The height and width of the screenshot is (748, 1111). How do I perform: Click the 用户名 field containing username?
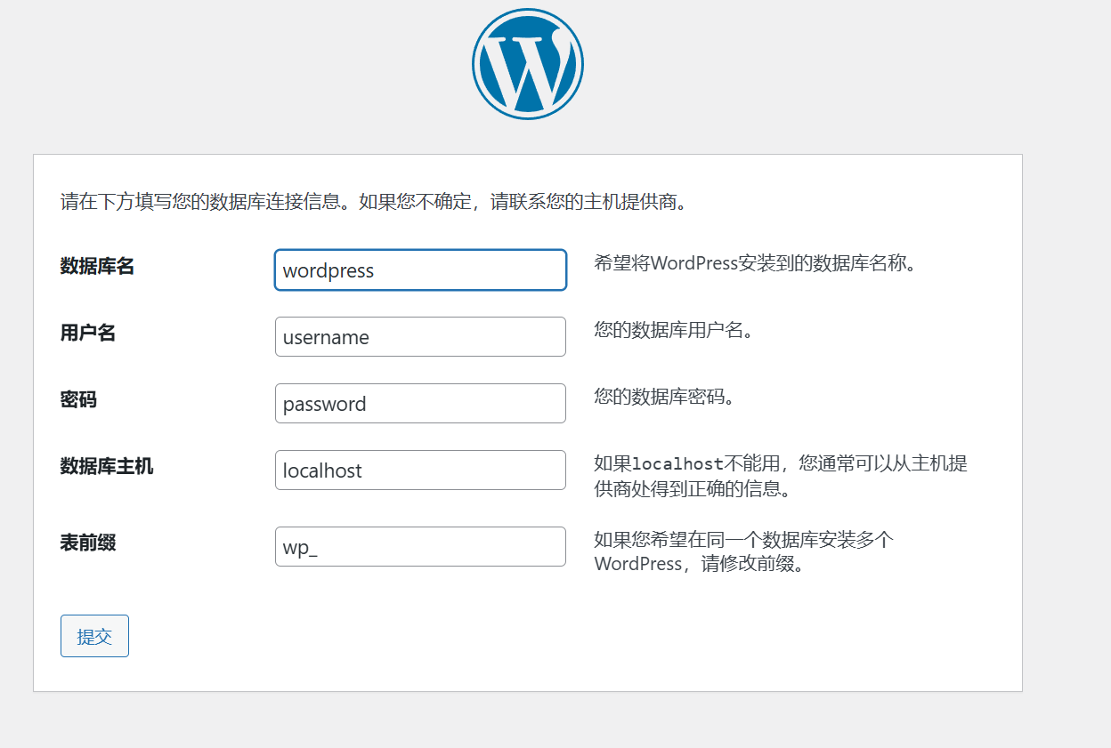[420, 337]
